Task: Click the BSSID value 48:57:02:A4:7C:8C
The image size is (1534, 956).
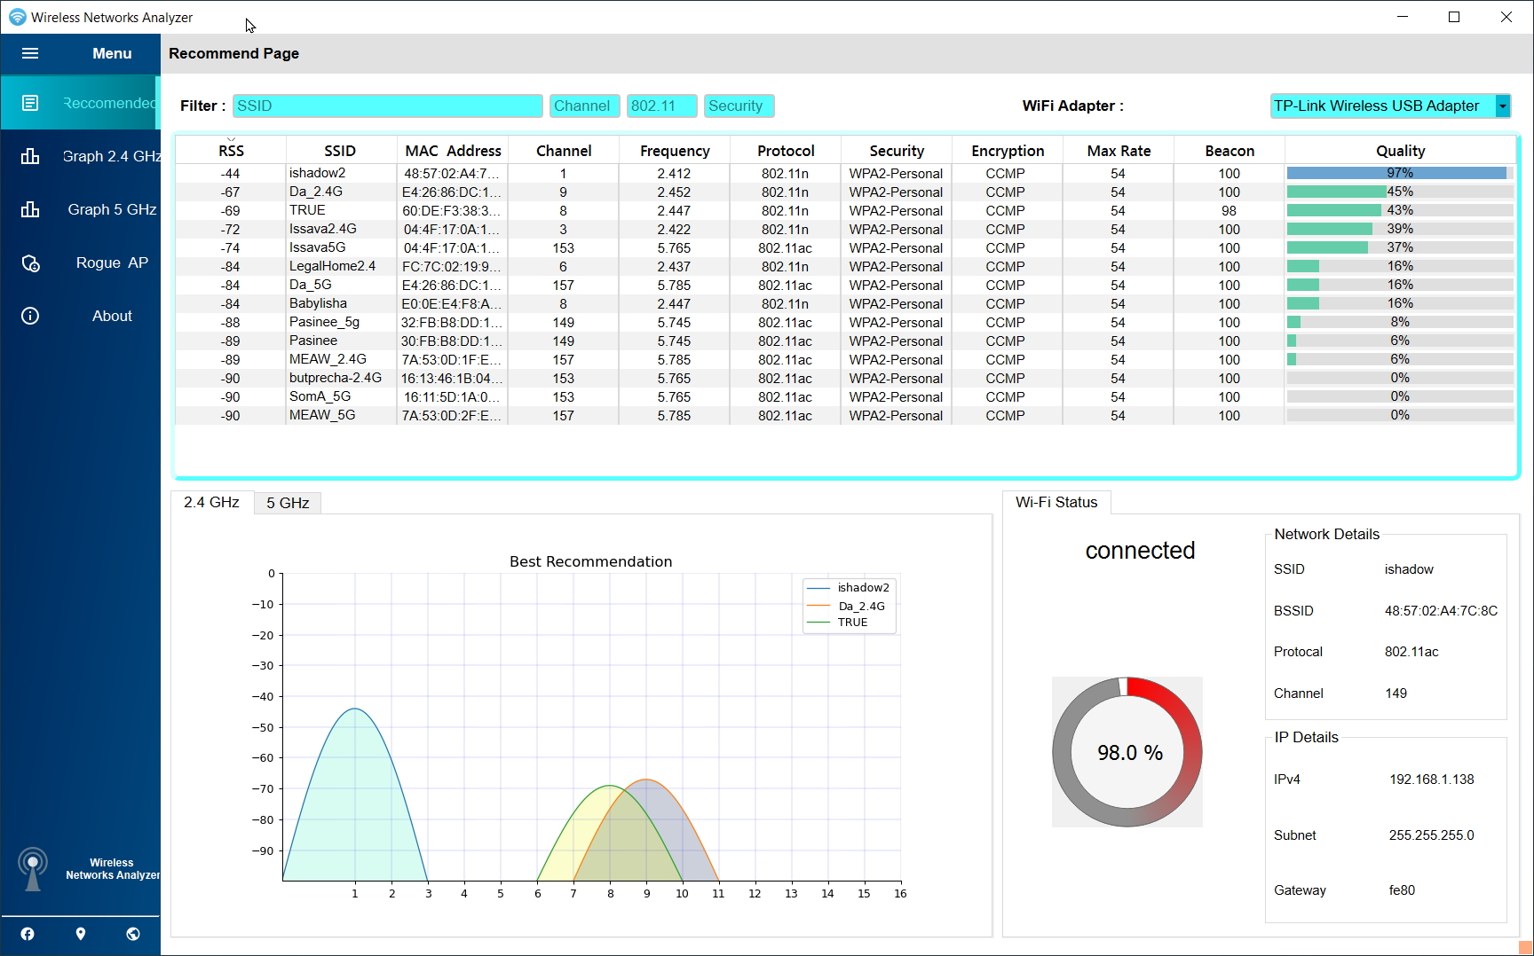Action: click(1441, 611)
